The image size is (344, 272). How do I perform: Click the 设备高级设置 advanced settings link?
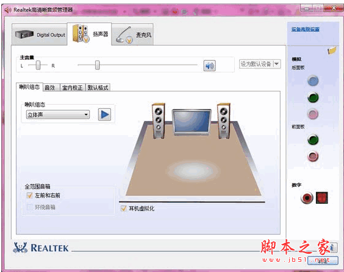tap(305, 29)
